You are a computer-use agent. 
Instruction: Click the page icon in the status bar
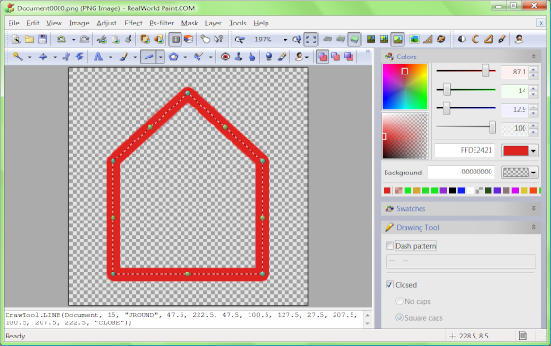[x=523, y=336]
